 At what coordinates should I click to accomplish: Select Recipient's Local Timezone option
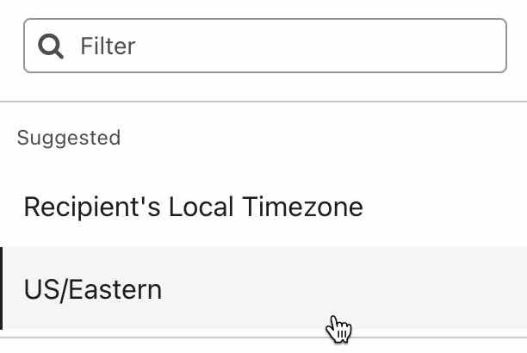pos(194,207)
